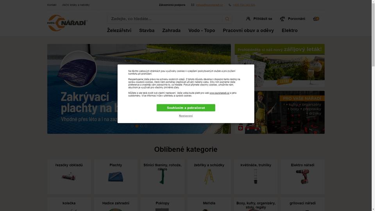Select the active orange carousel dot

click(x=137, y=126)
